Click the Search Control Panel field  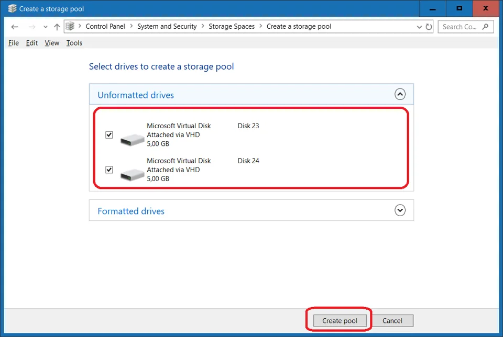tap(465, 27)
